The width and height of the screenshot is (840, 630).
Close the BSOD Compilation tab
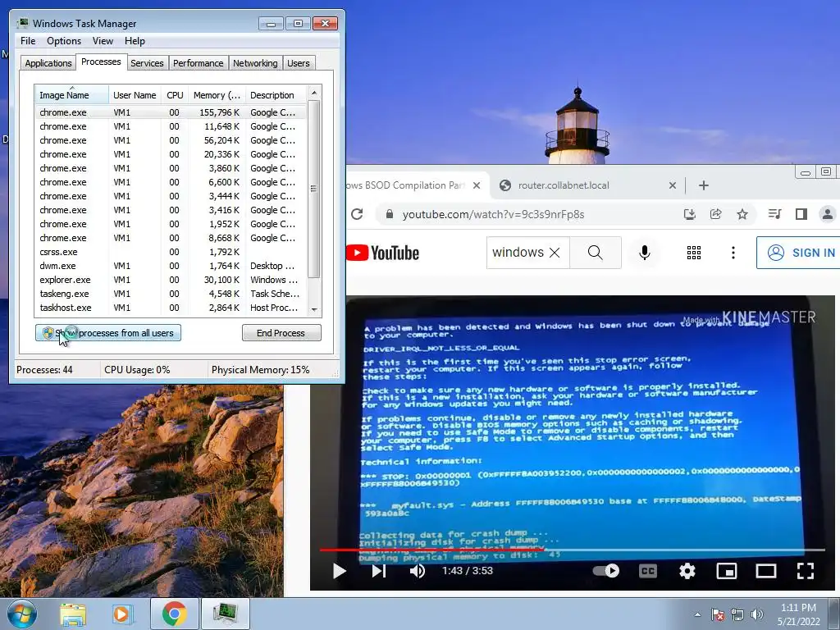pos(477,185)
